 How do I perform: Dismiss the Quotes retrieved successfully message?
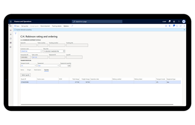pyautogui.click(x=184, y=29)
